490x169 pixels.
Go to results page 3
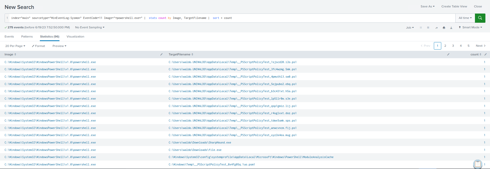coord(453,46)
